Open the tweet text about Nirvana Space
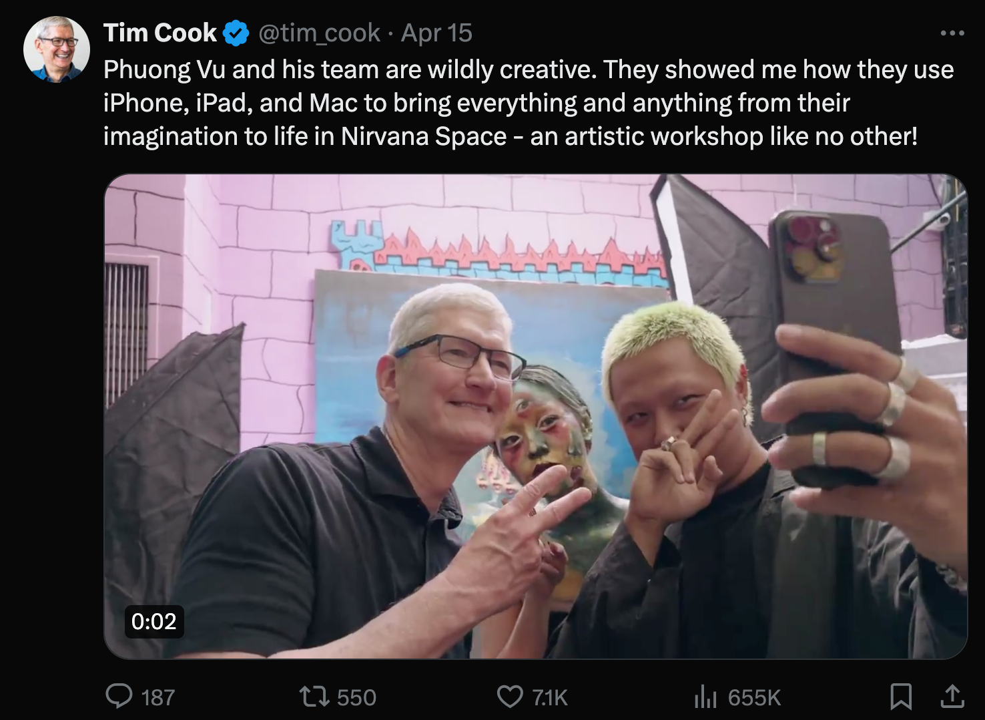985x720 pixels. click(529, 103)
